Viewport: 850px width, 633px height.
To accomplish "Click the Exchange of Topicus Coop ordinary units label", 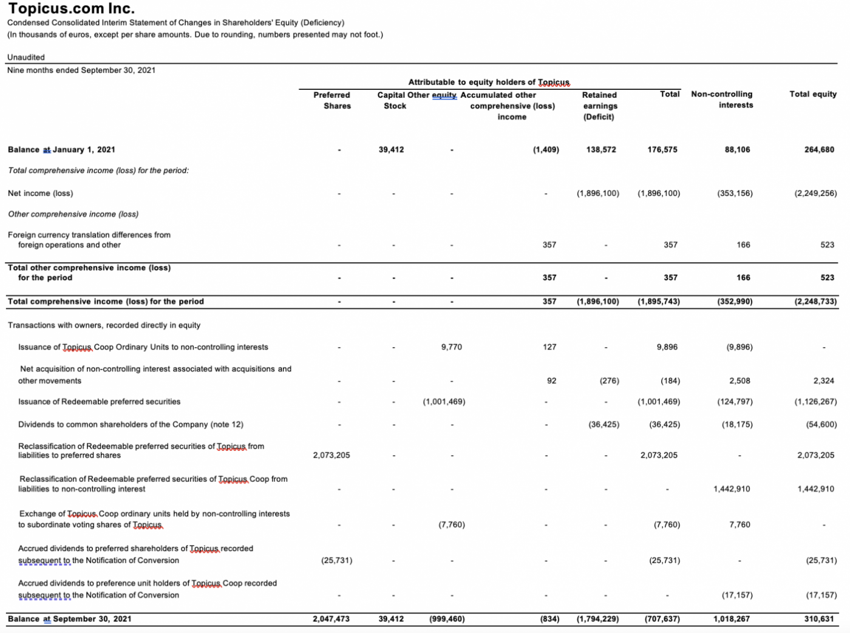I will (x=154, y=519).
